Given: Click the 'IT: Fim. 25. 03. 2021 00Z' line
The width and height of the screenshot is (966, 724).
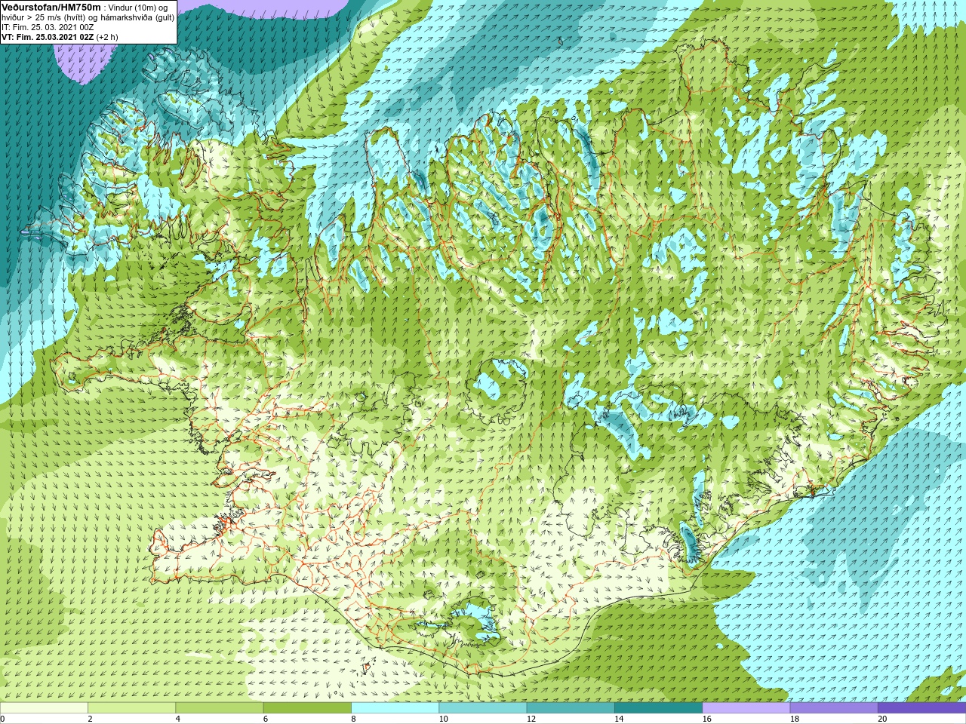Looking at the screenshot, I should click(48, 27).
